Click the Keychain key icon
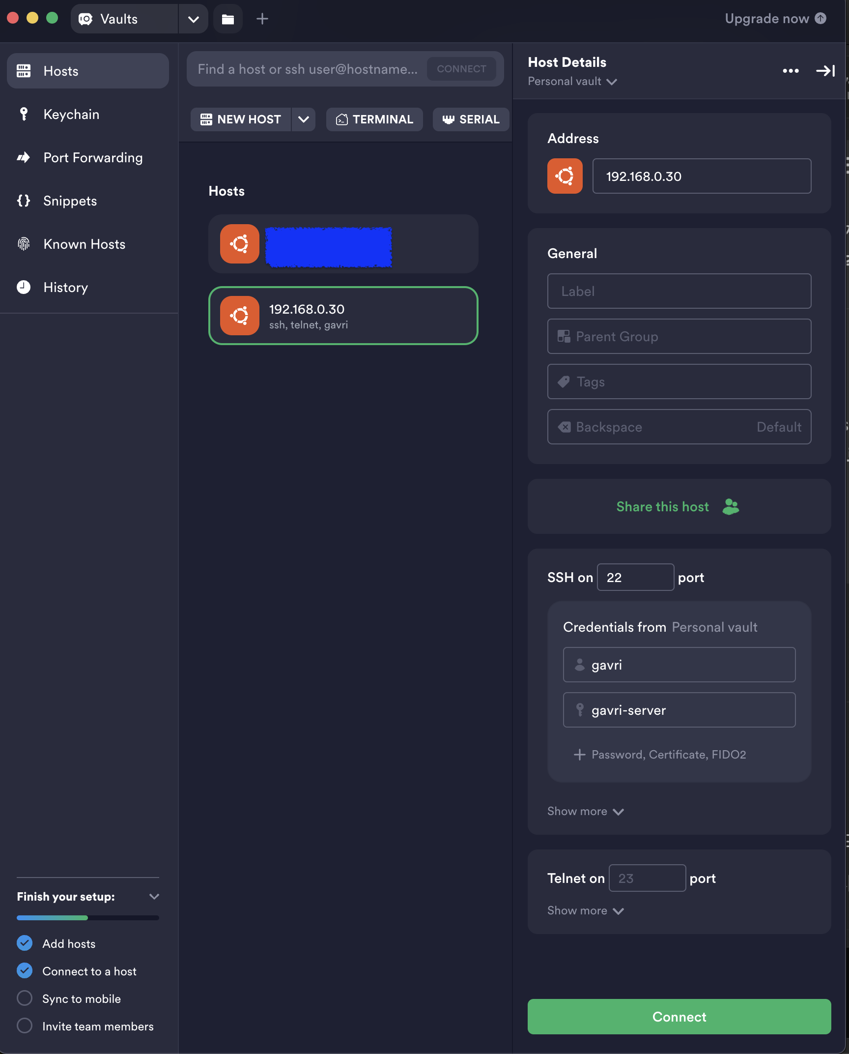Screen dimensions: 849x1054 tap(24, 114)
